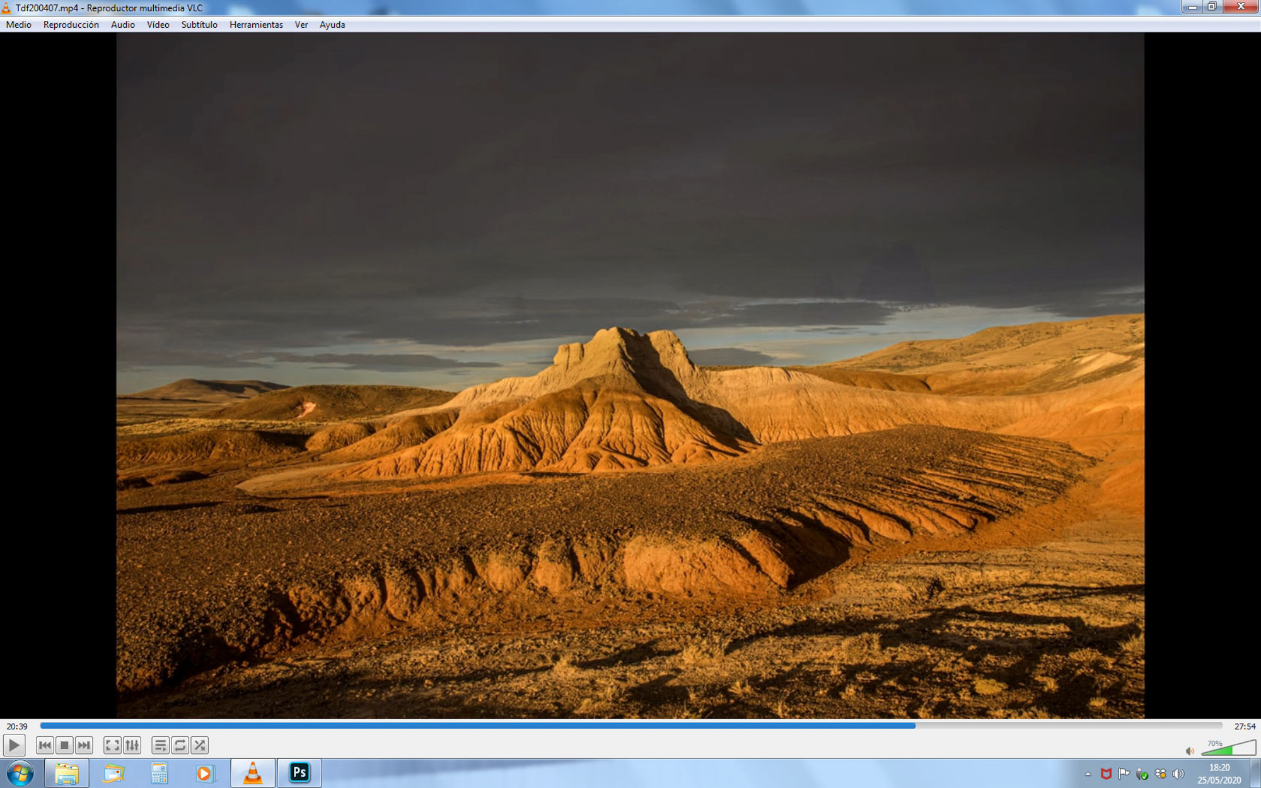1261x788 pixels.
Task: Open McAfee shield tray icon
Action: (x=1106, y=774)
